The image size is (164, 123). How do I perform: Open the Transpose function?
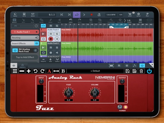[x=111, y=21]
